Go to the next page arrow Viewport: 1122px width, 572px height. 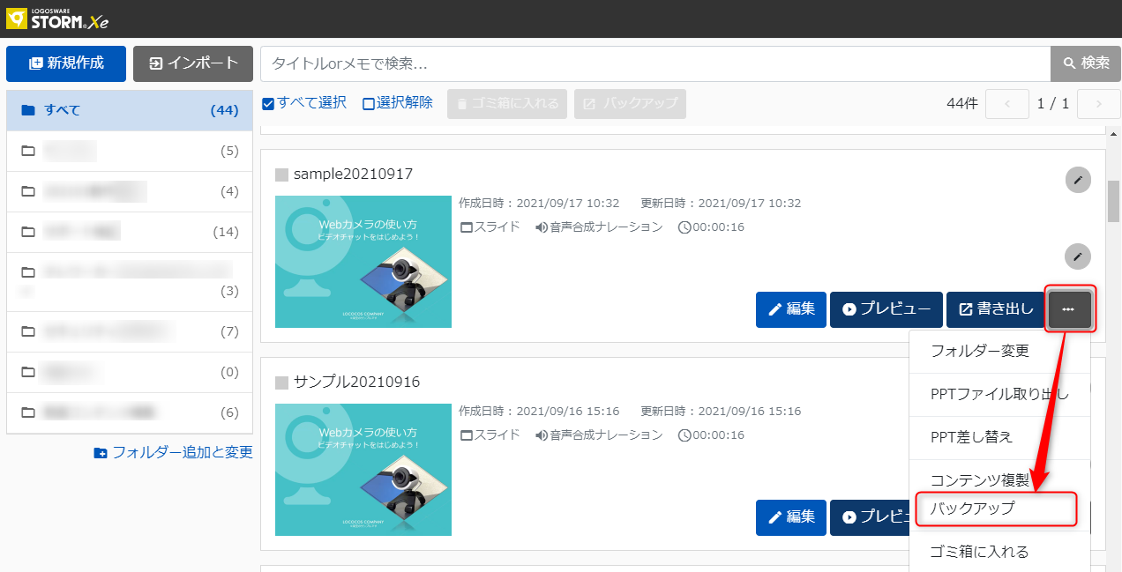pyautogui.click(x=1098, y=104)
